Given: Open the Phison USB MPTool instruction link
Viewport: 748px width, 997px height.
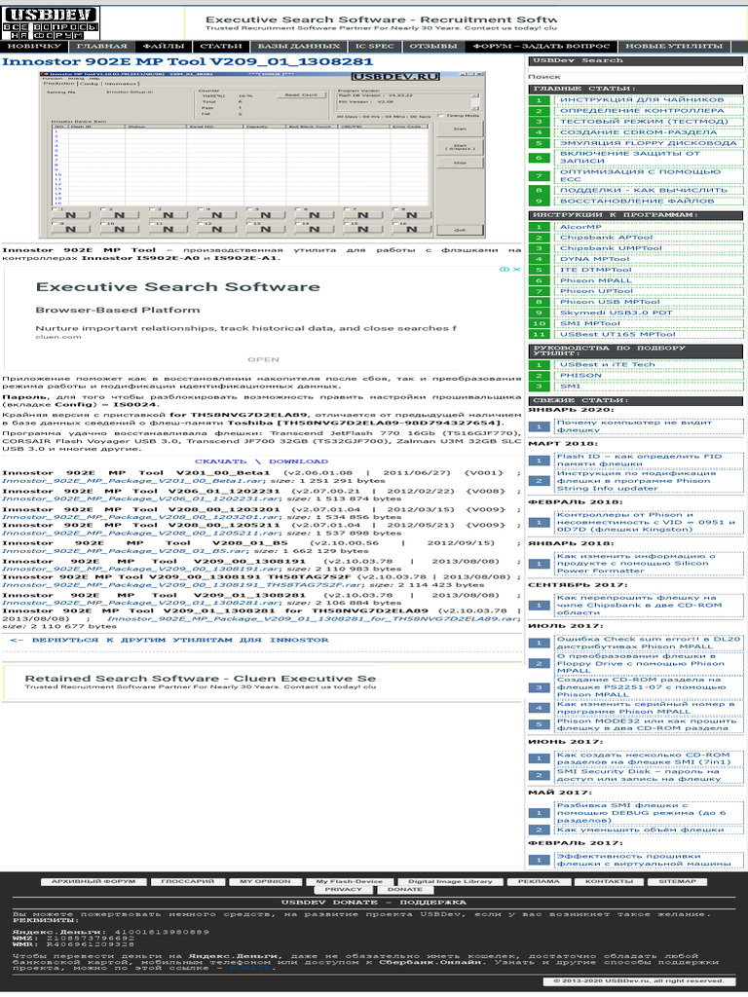Looking at the screenshot, I should pos(610,302).
